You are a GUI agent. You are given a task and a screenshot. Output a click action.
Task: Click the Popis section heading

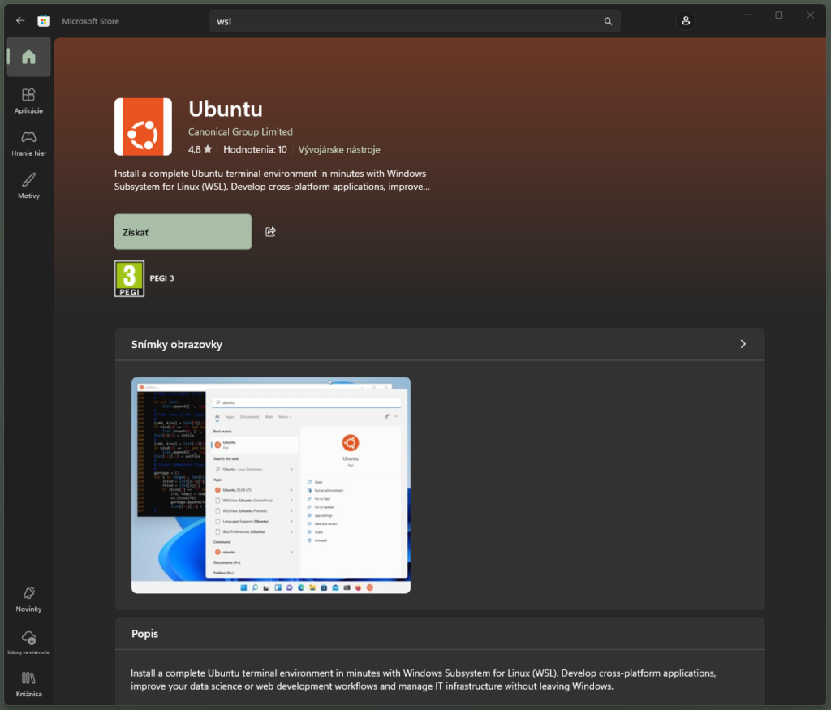[144, 634]
